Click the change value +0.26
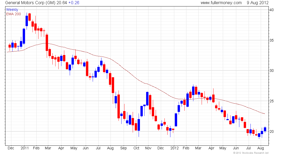Image resolution: width=284 pixels, height=155 pixels. [74, 3]
